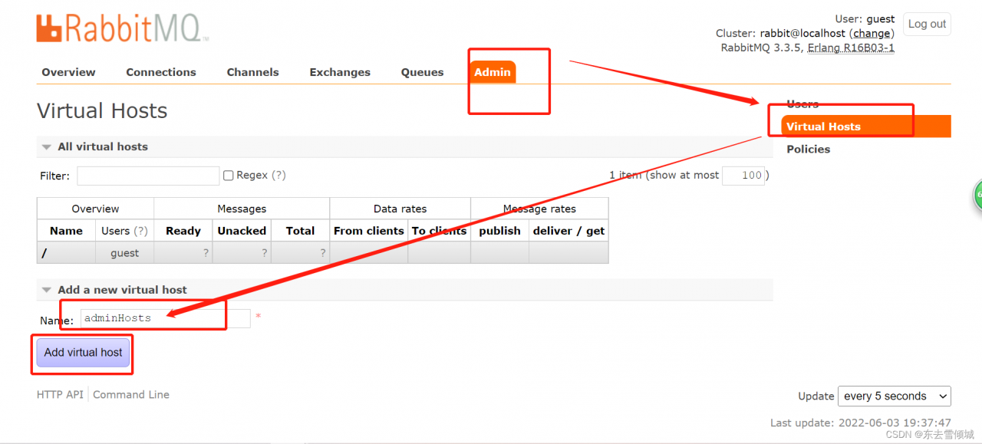Open Policies in admin sidebar
Viewport: 982px width, 444px height.
[x=809, y=149]
